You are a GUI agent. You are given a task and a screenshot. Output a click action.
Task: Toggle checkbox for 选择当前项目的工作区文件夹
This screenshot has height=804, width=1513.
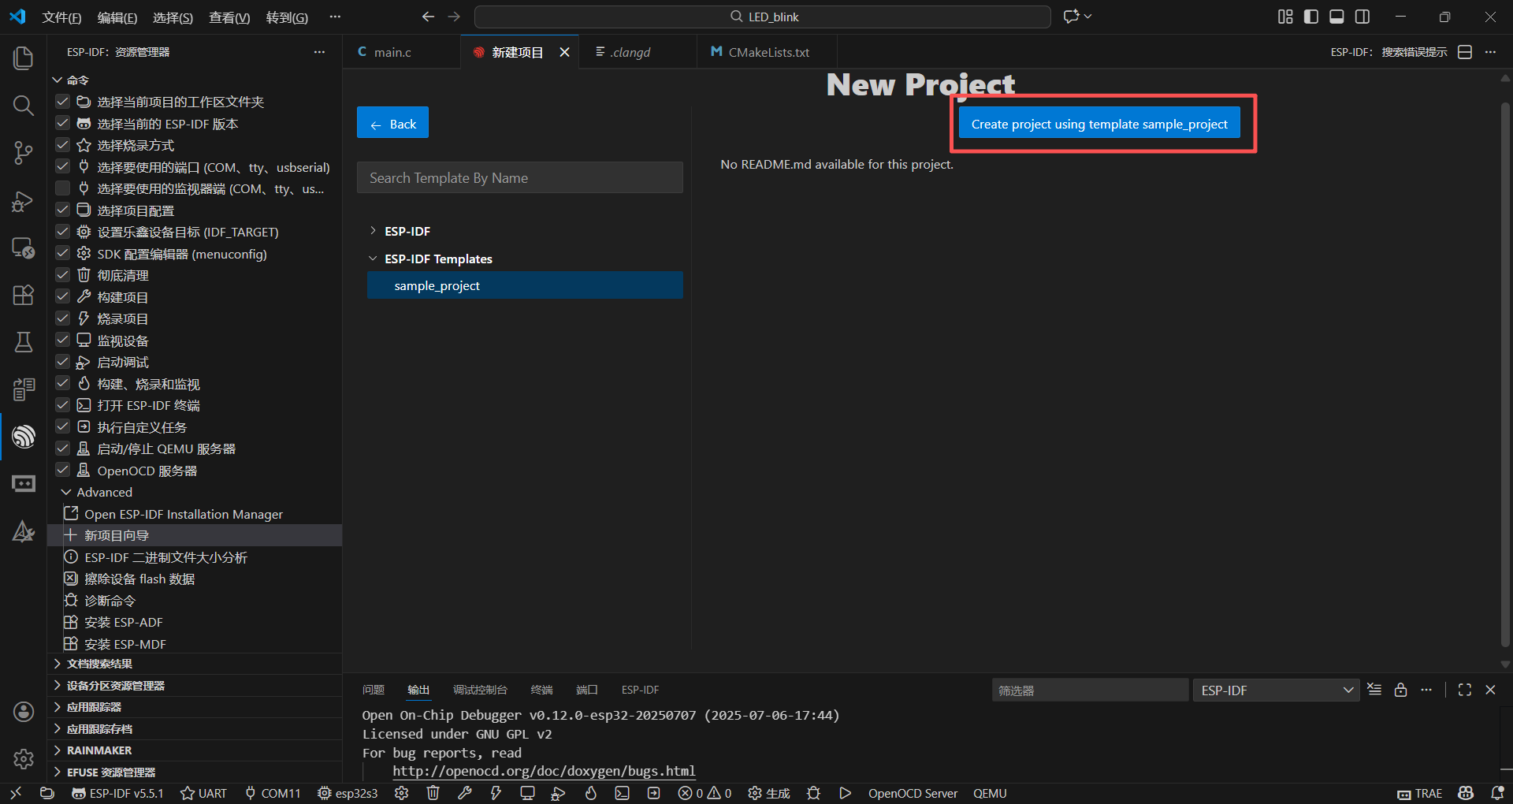point(63,102)
